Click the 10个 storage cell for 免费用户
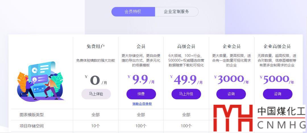Image resolution: width=307 pixels, height=133 pixels. point(96,126)
